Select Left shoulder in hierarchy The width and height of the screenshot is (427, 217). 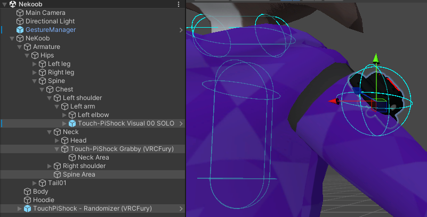point(83,98)
